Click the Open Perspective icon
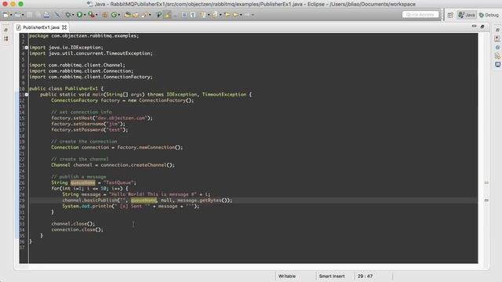Screen dimensions: 502x282 click(450, 15)
